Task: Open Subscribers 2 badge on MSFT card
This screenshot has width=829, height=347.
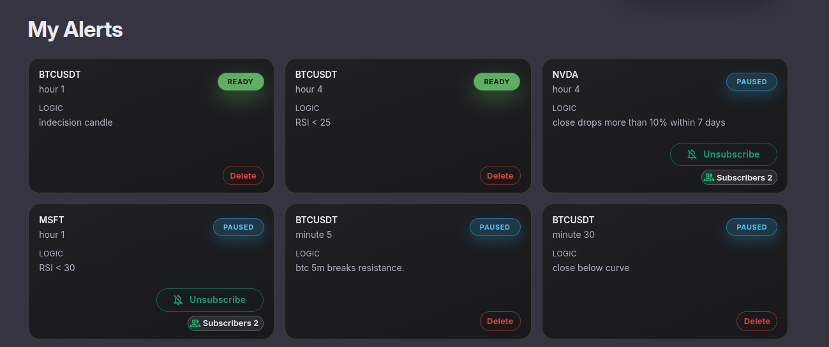Action: [225, 323]
